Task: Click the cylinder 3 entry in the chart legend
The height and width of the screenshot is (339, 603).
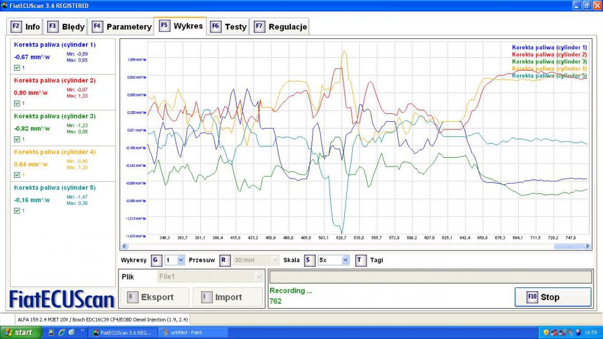Action: pyautogui.click(x=549, y=62)
